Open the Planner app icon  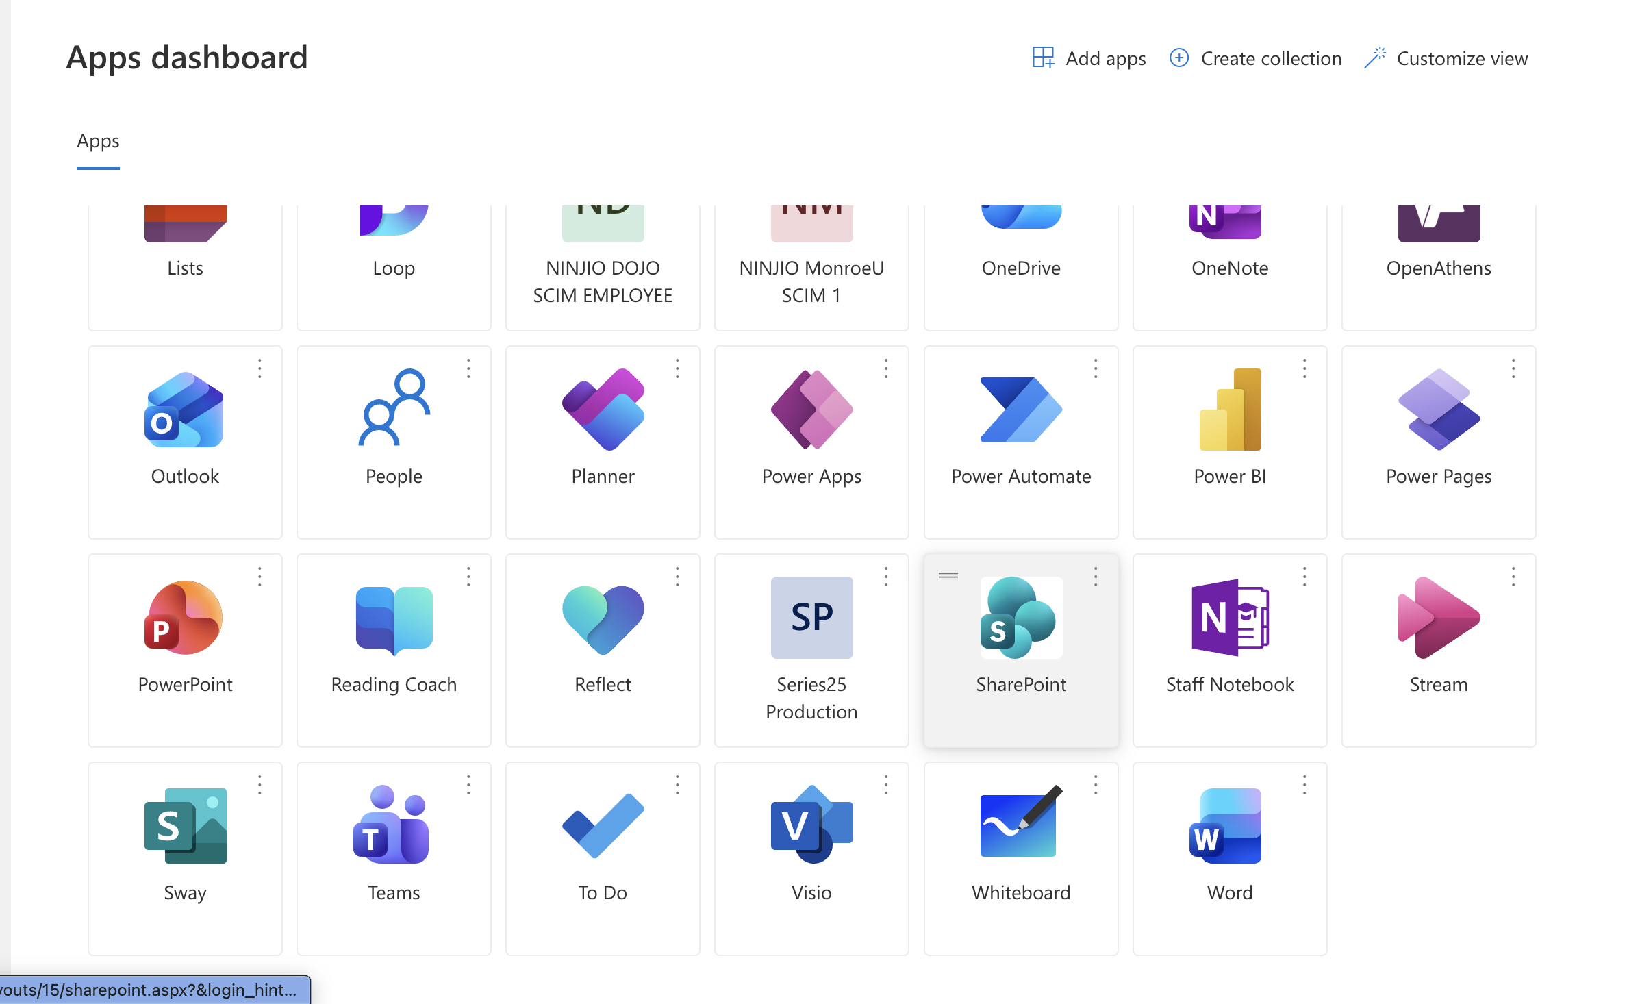click(x=603, y=410)
